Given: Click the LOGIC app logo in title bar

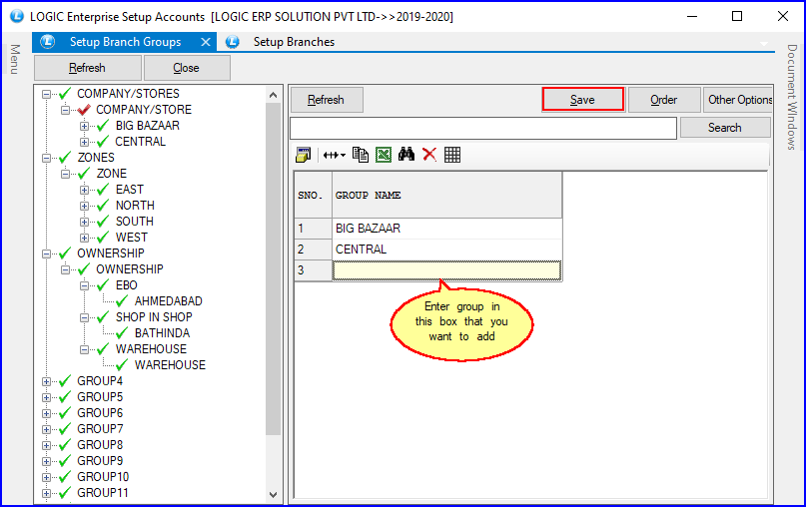Looking at the screenshot, I should point(16,16).
